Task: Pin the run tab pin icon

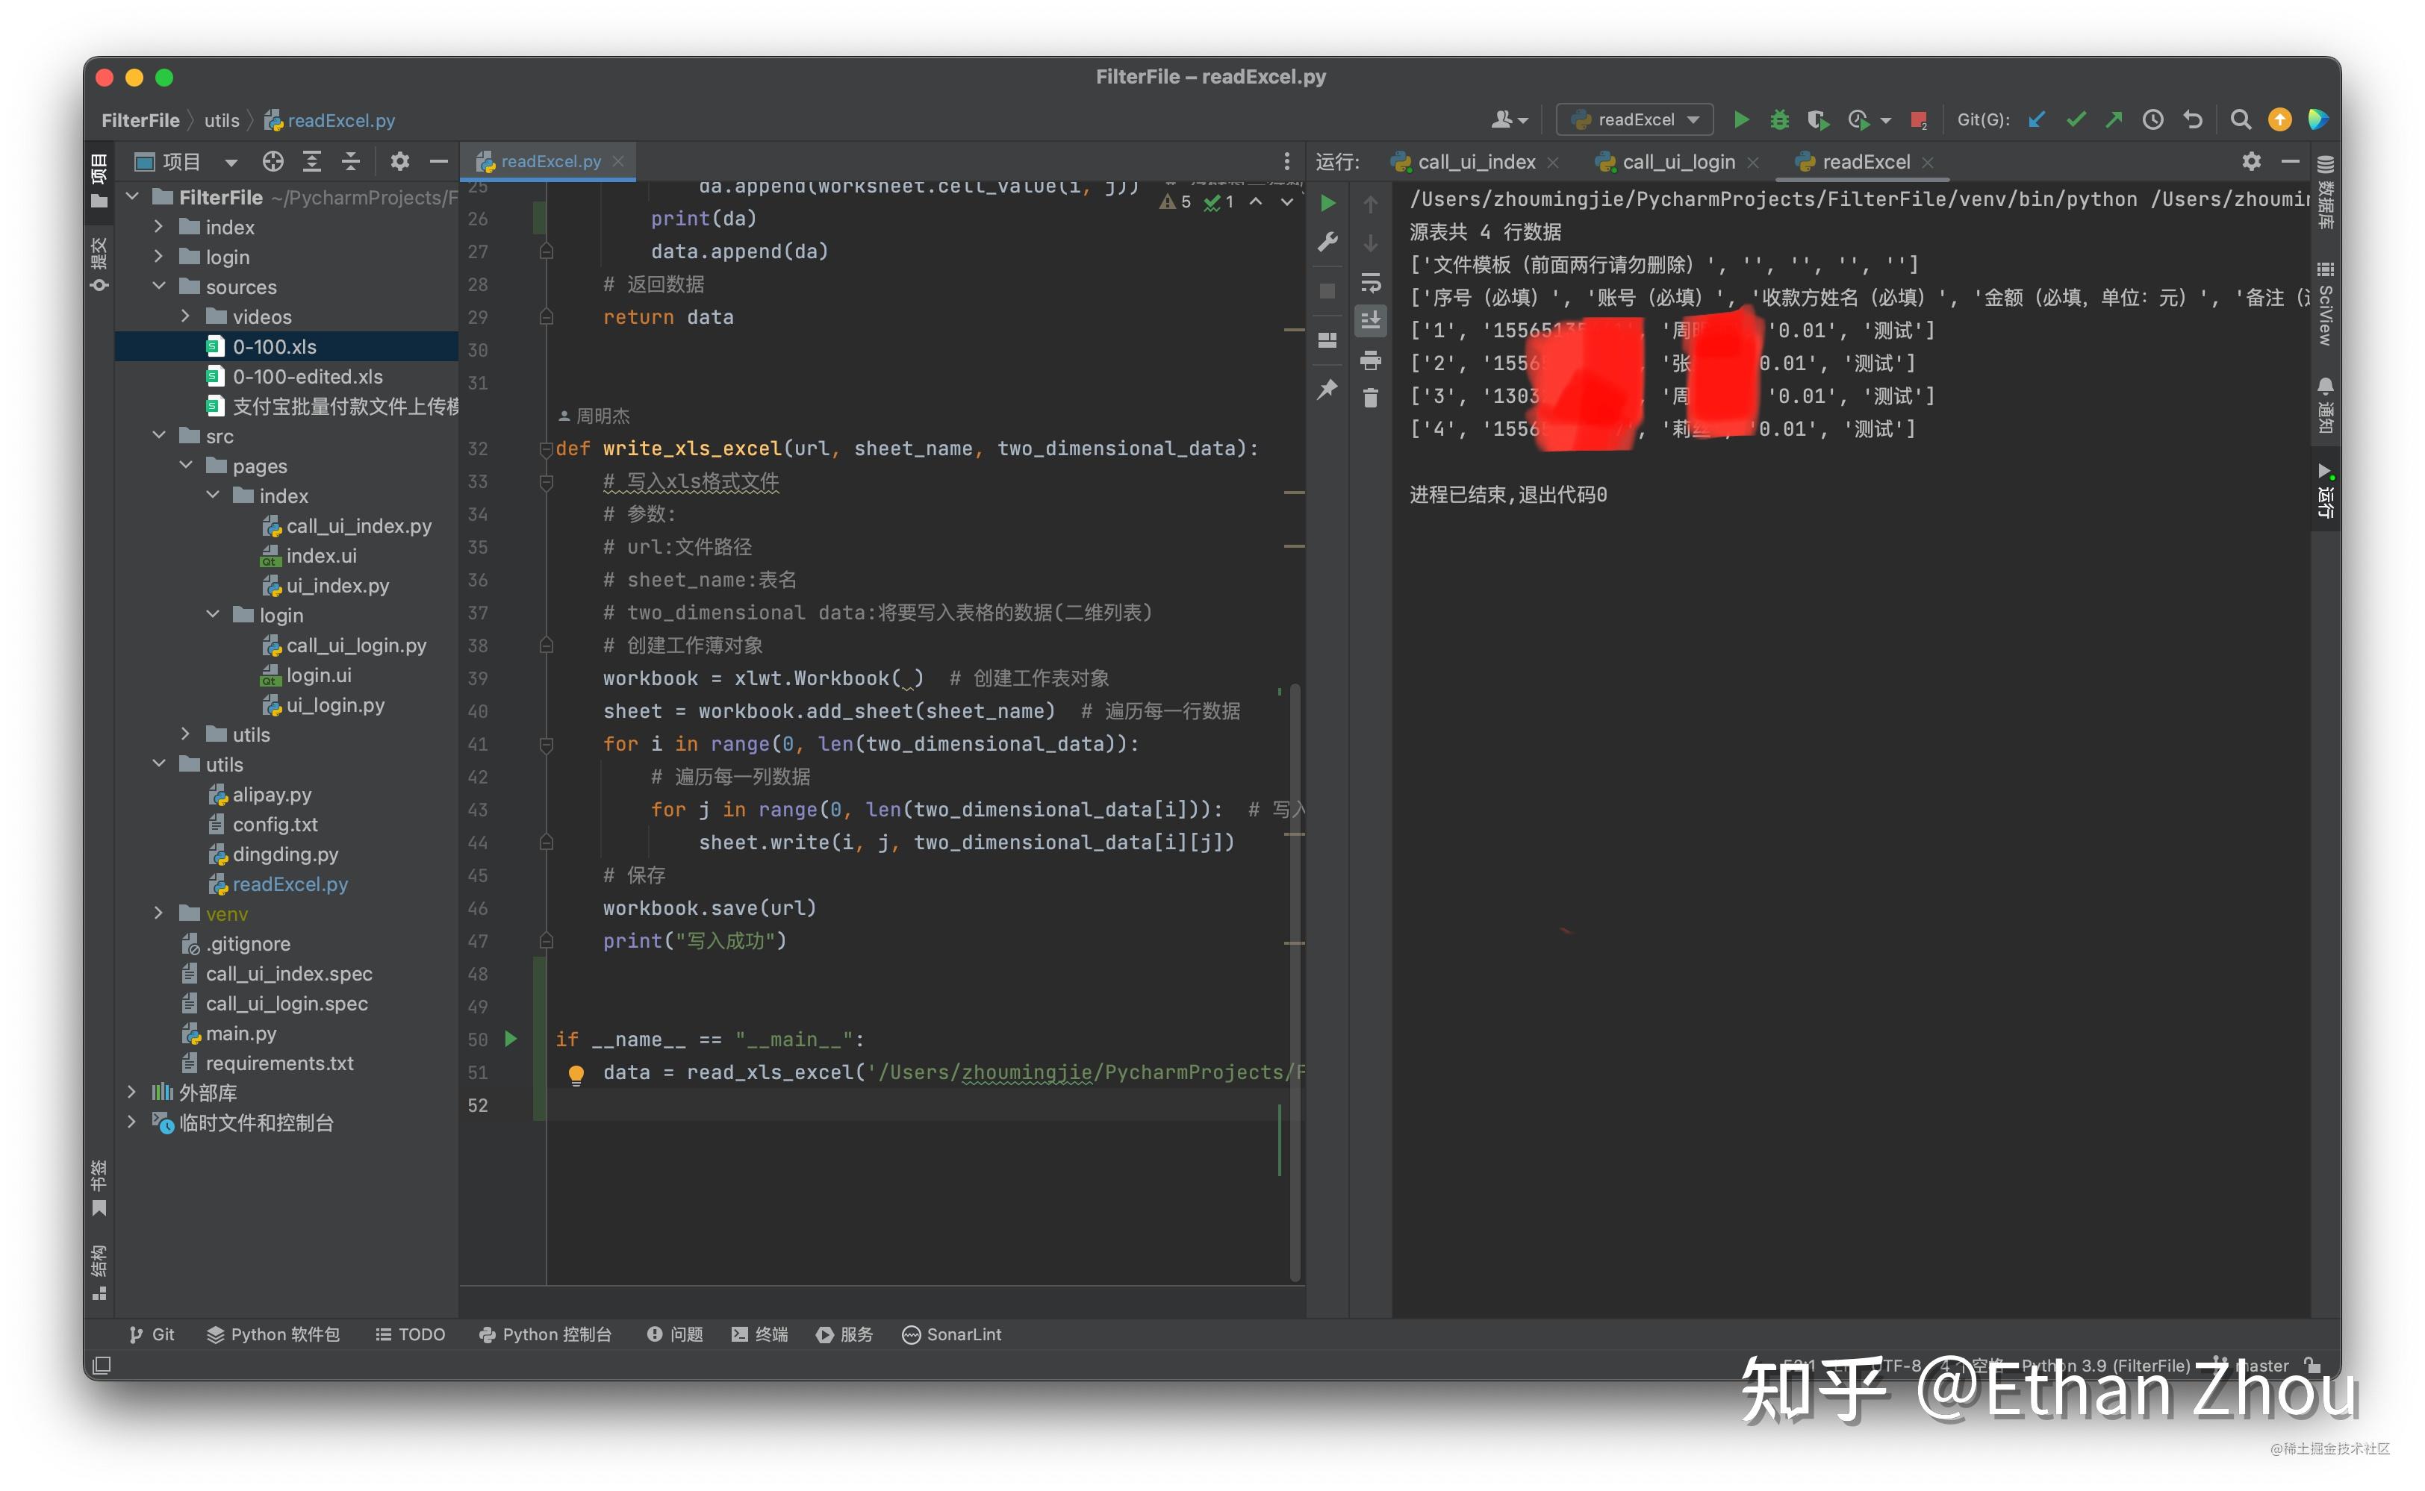Action: [1328, 389]
